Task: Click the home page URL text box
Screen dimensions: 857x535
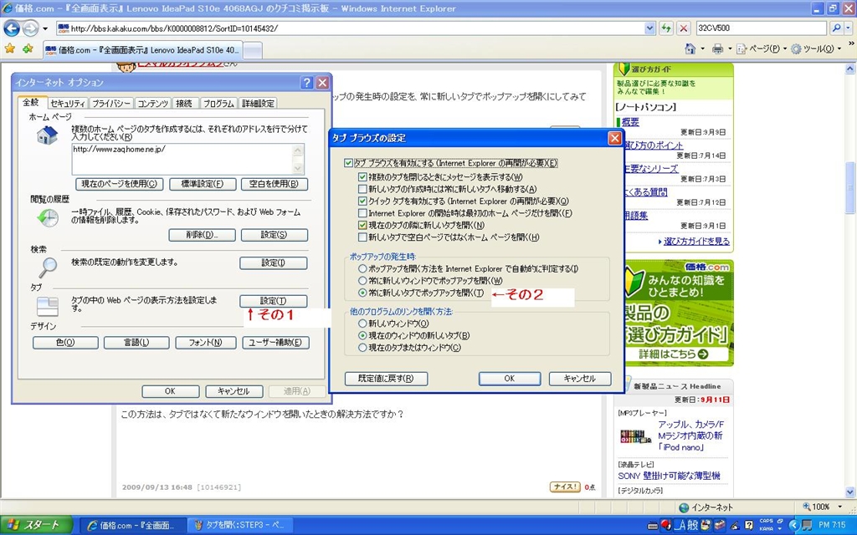Action: click(187, 159)
